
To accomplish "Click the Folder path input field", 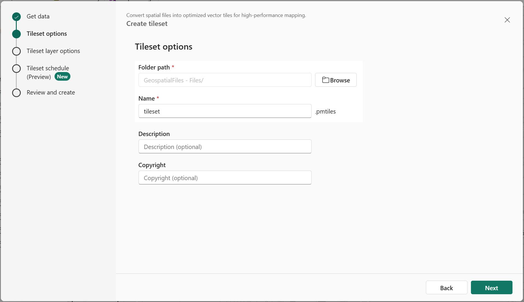I will [225, 80].
